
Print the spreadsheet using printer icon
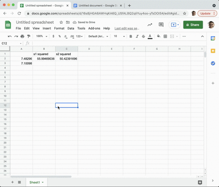click(x=22, y=36)
